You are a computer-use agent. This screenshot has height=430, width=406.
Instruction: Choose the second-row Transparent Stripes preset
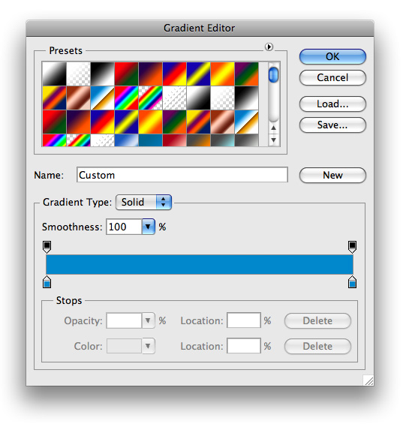174,98
